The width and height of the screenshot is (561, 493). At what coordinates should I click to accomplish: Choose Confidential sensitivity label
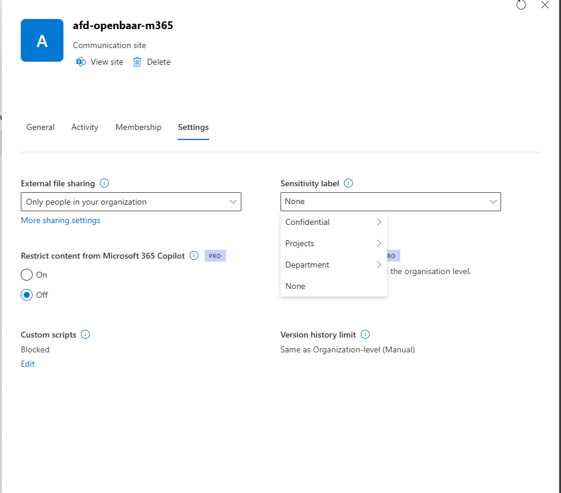(307, 222)
